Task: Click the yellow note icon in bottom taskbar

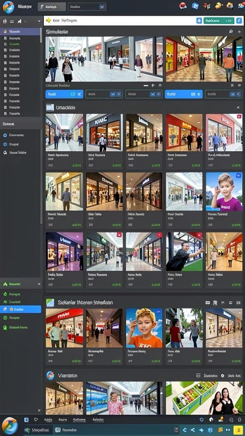Action: (x=238, y=430)
